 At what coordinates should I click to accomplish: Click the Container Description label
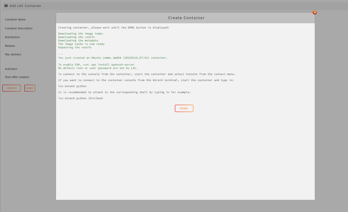click(x=19, y=29)
